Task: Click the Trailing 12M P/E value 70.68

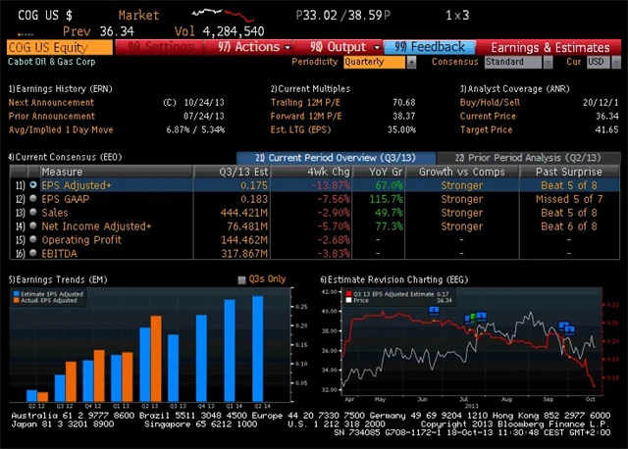Action: [x=403, y=102]
